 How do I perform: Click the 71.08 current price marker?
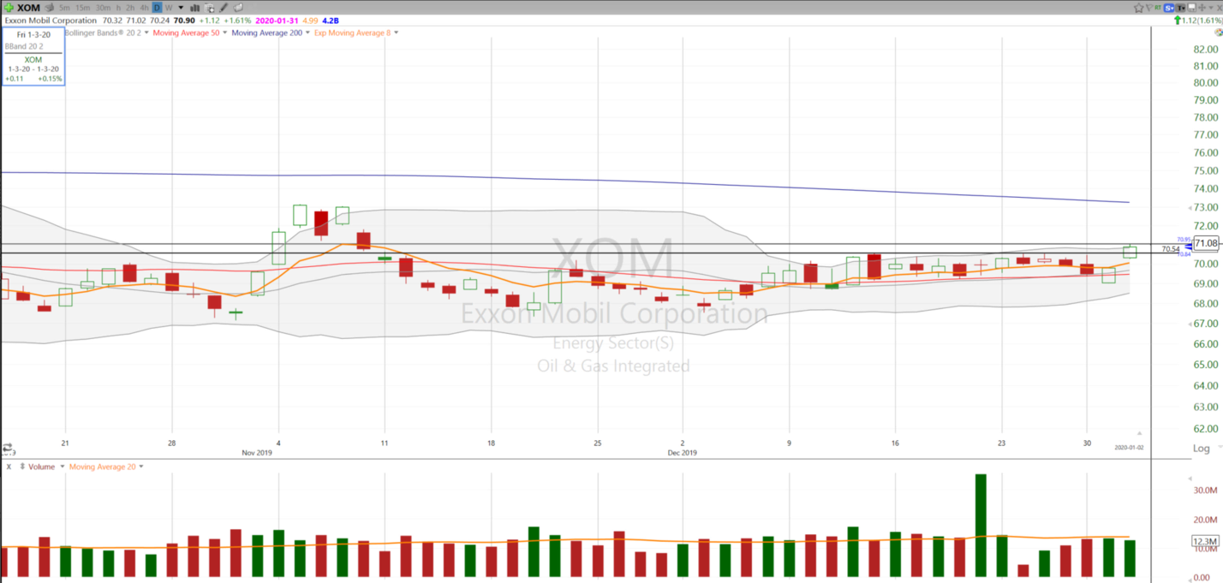coord(1206,243)
